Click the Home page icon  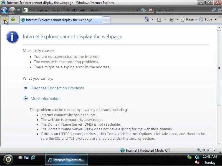tap(147, 19)
